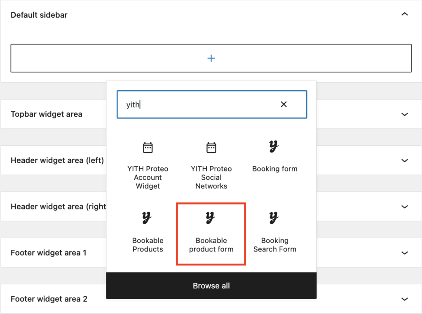Screen dimensions: 422x314
Task: Click the Header widget area (left) title
Action: click(57, 160)
